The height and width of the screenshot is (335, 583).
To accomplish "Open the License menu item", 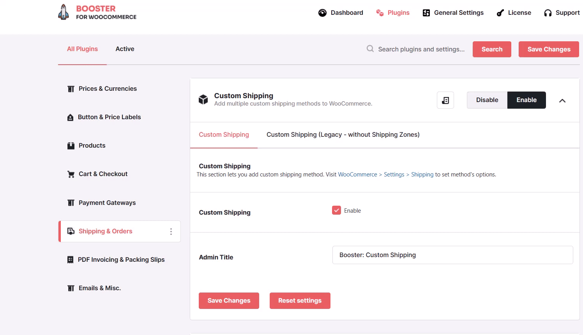I will pos(514,13).
